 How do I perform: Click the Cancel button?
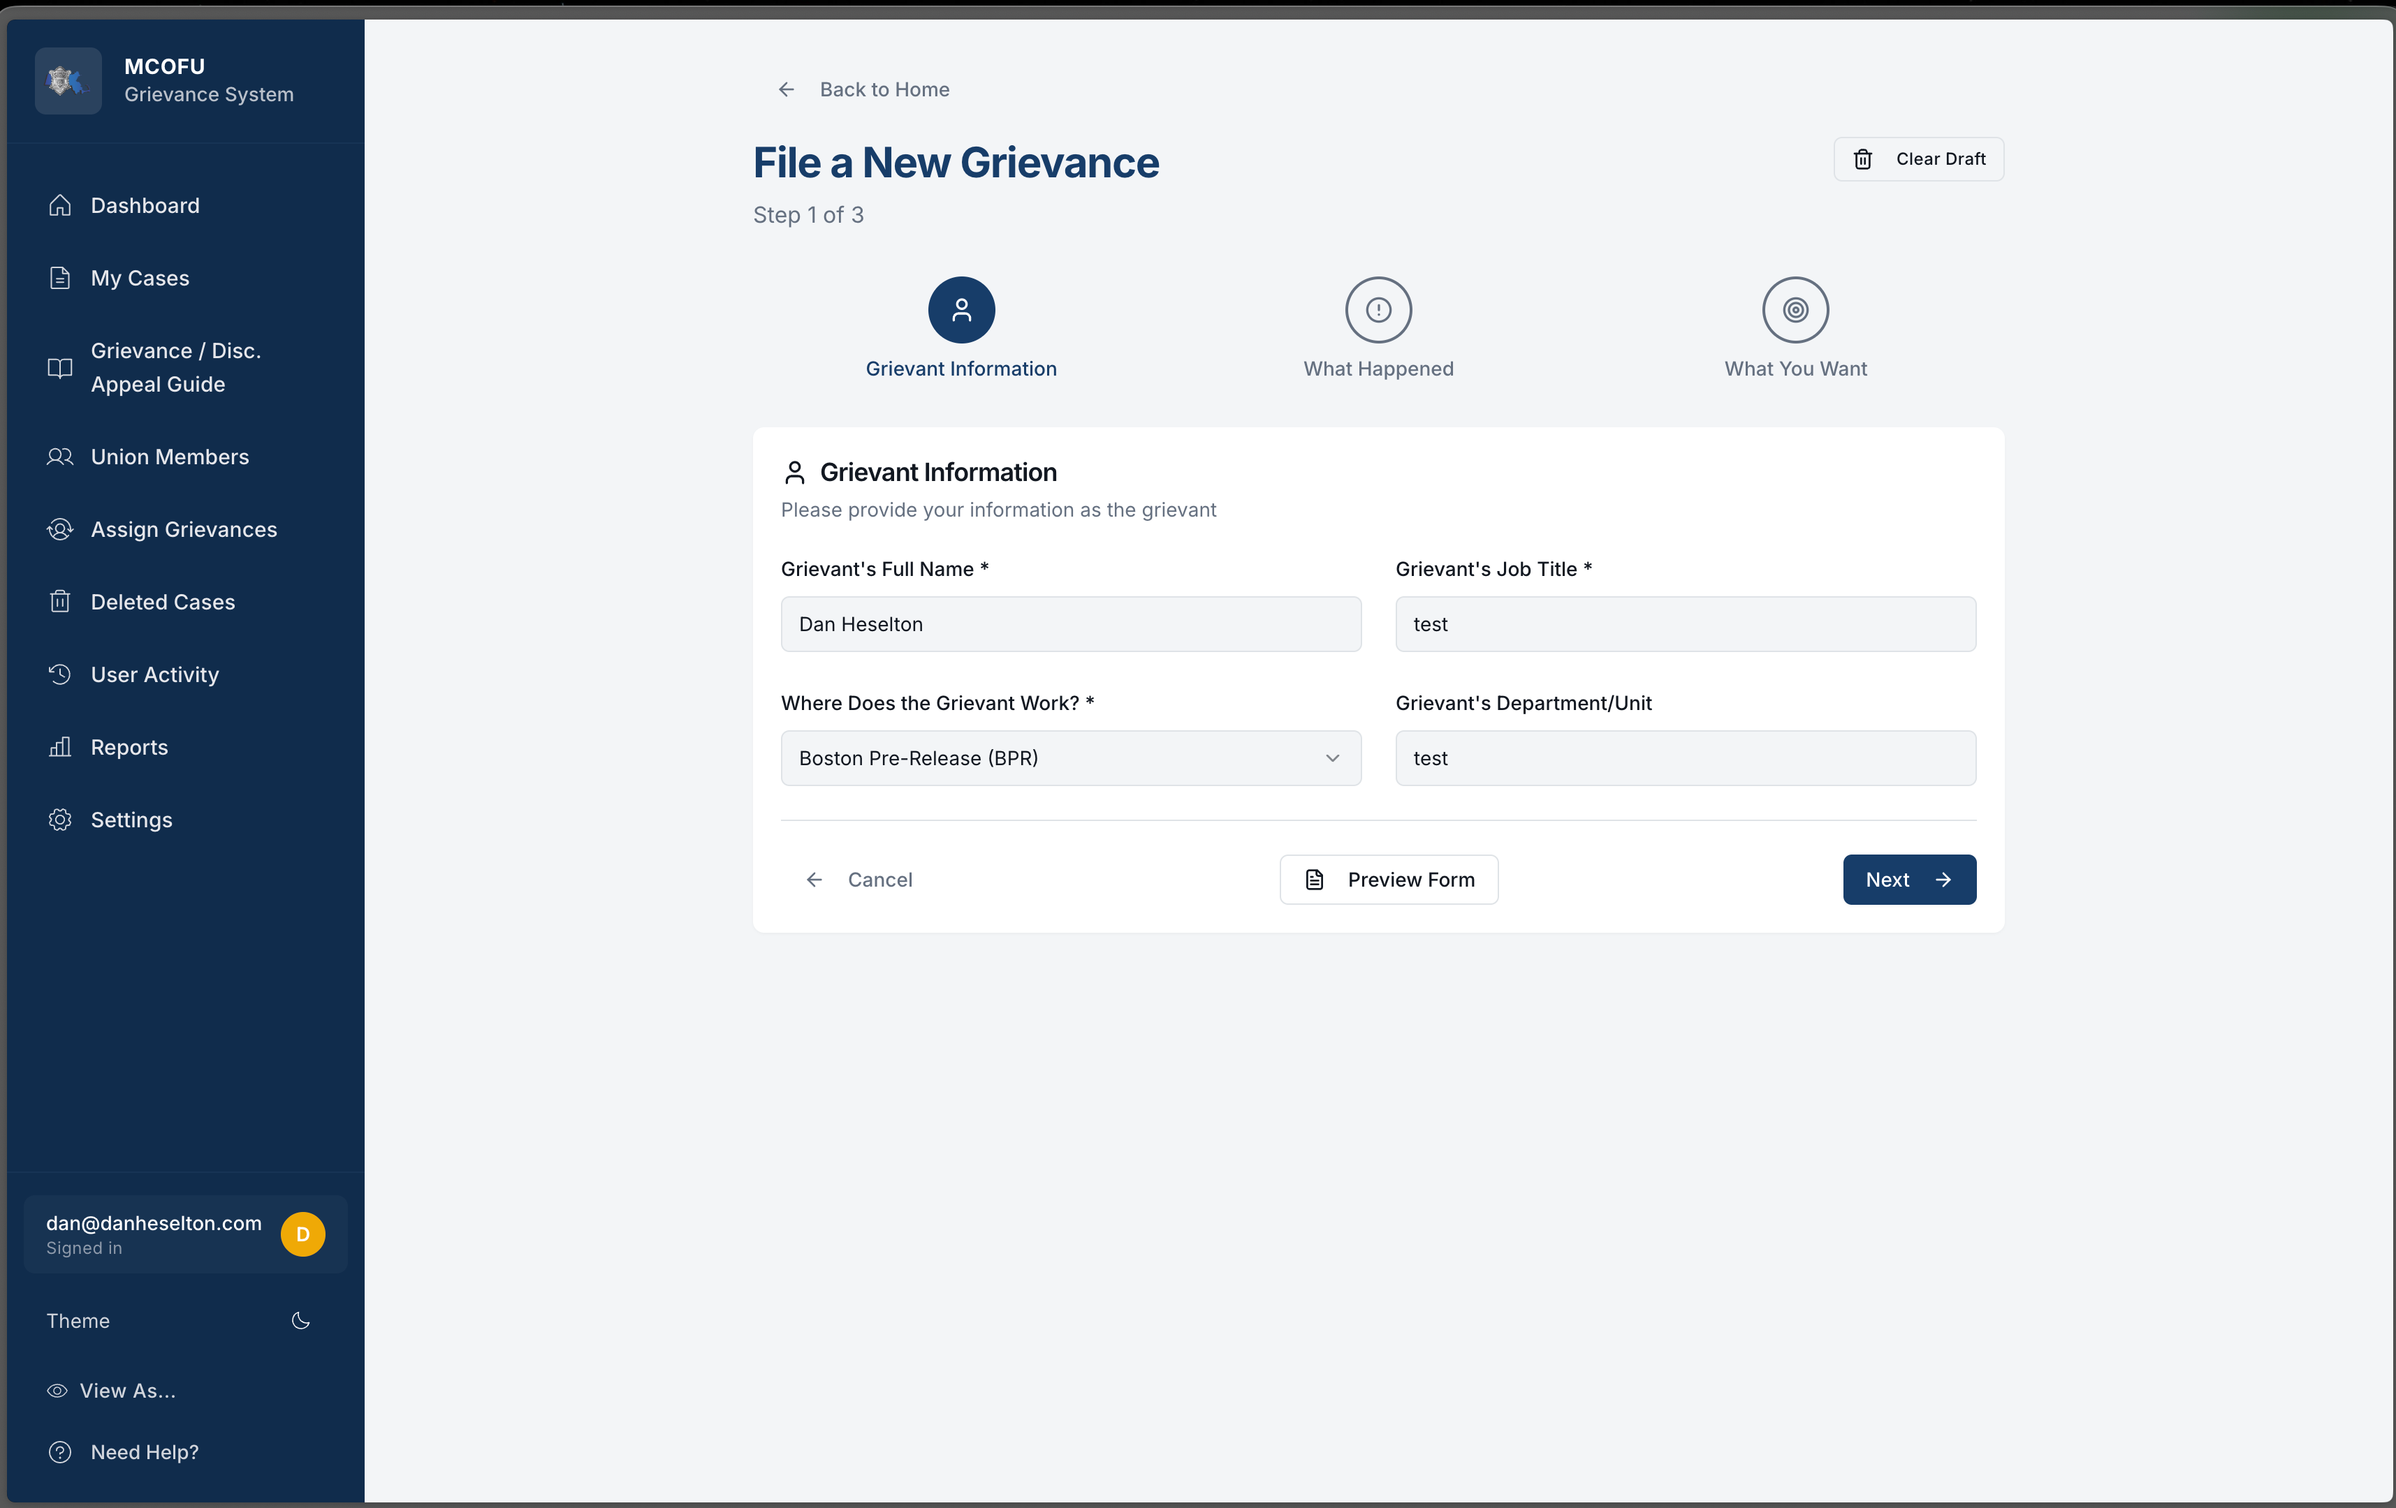point(859,880)
